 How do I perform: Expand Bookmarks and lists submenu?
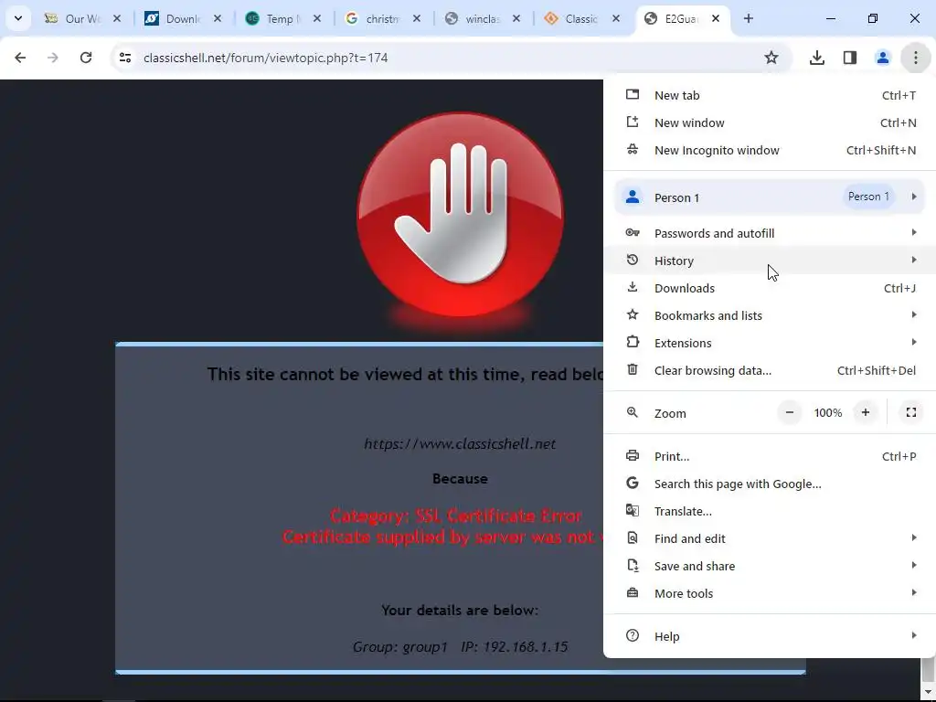tap(770, 315)
